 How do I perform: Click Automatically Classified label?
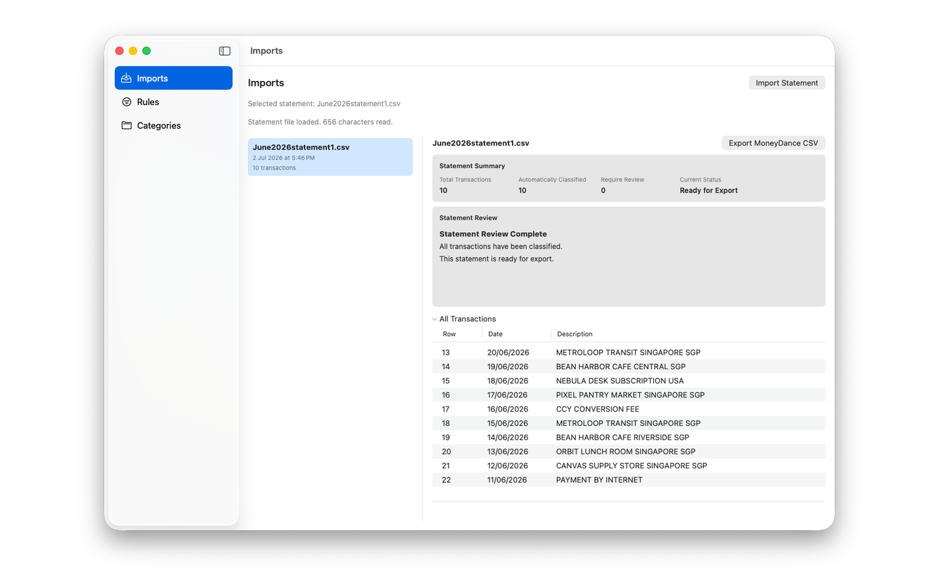click(x=552, y=180)
